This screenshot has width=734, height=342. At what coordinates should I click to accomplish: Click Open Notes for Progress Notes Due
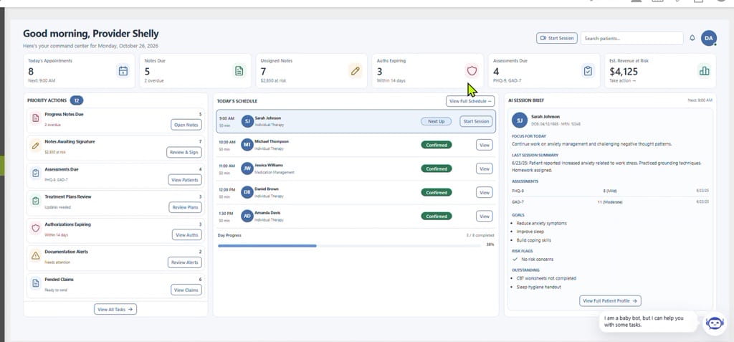pos(186,125)
